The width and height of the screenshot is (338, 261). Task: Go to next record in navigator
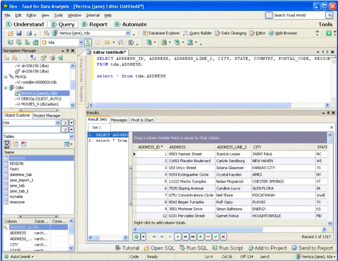click(x=178, y=237)
